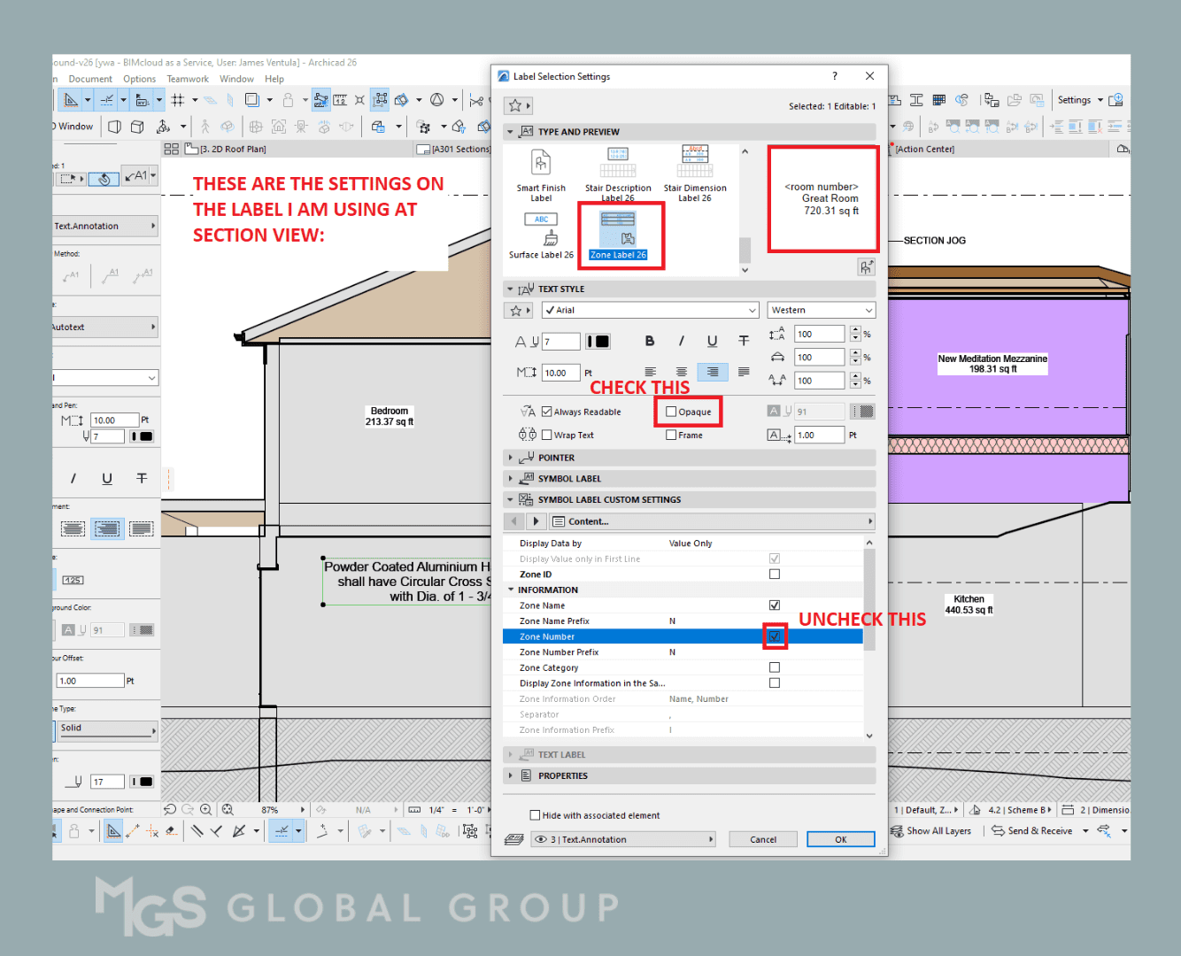Collapse the TEXT STYLE section
1181x956 pixels.
click(511, 289)
